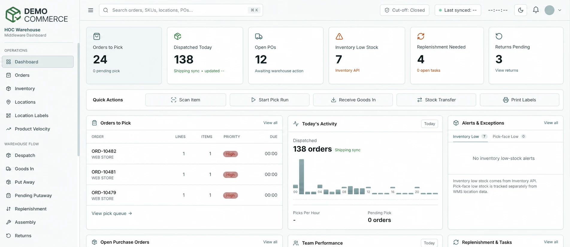The height and width of the screenshot is (247, 570).
Task: Click the Returns Pending undo icon
Action: (499, 36)
